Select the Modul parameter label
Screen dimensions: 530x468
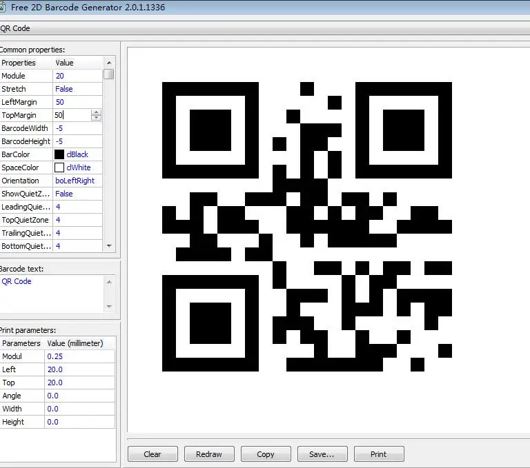[12, 356]
